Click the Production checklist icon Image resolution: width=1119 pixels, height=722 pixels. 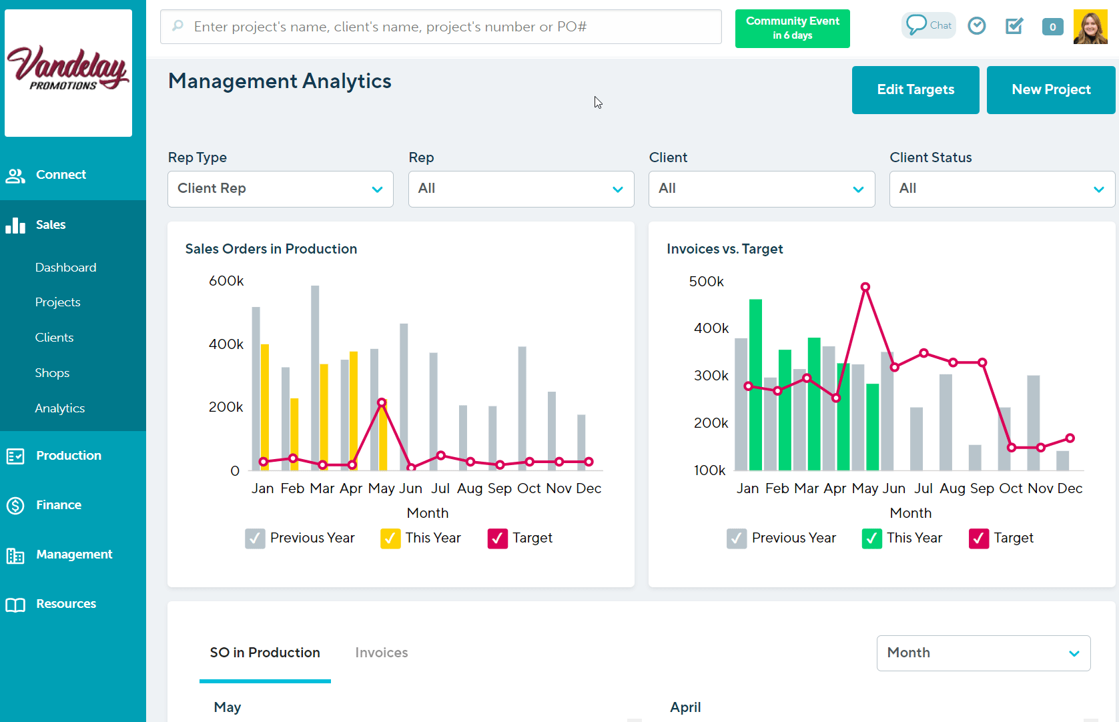[15, 456]
